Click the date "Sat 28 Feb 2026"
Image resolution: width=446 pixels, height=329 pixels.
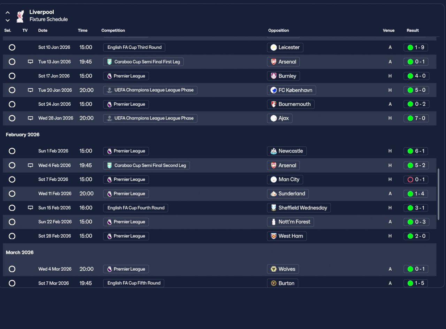(x=55, y=236)
